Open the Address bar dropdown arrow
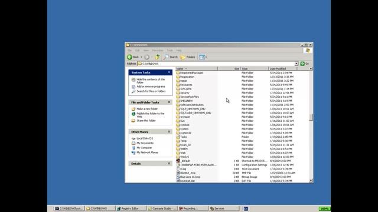This screenshot has width=378, height=212. (x=296, y=64)
